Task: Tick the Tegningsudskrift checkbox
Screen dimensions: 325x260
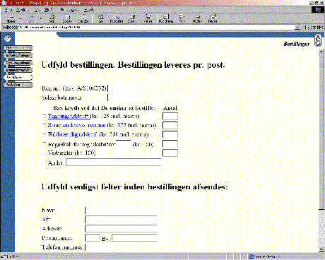Action: point(45,116)
